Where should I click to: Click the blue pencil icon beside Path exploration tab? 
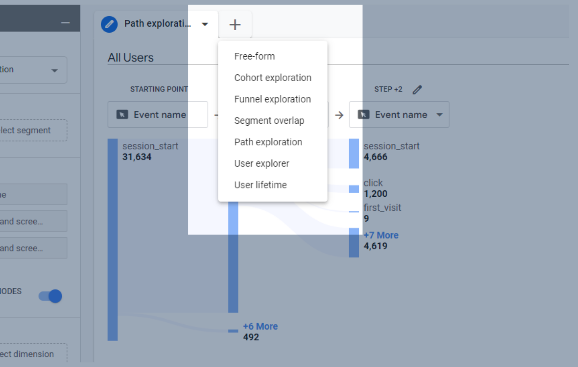pos(109,24)
